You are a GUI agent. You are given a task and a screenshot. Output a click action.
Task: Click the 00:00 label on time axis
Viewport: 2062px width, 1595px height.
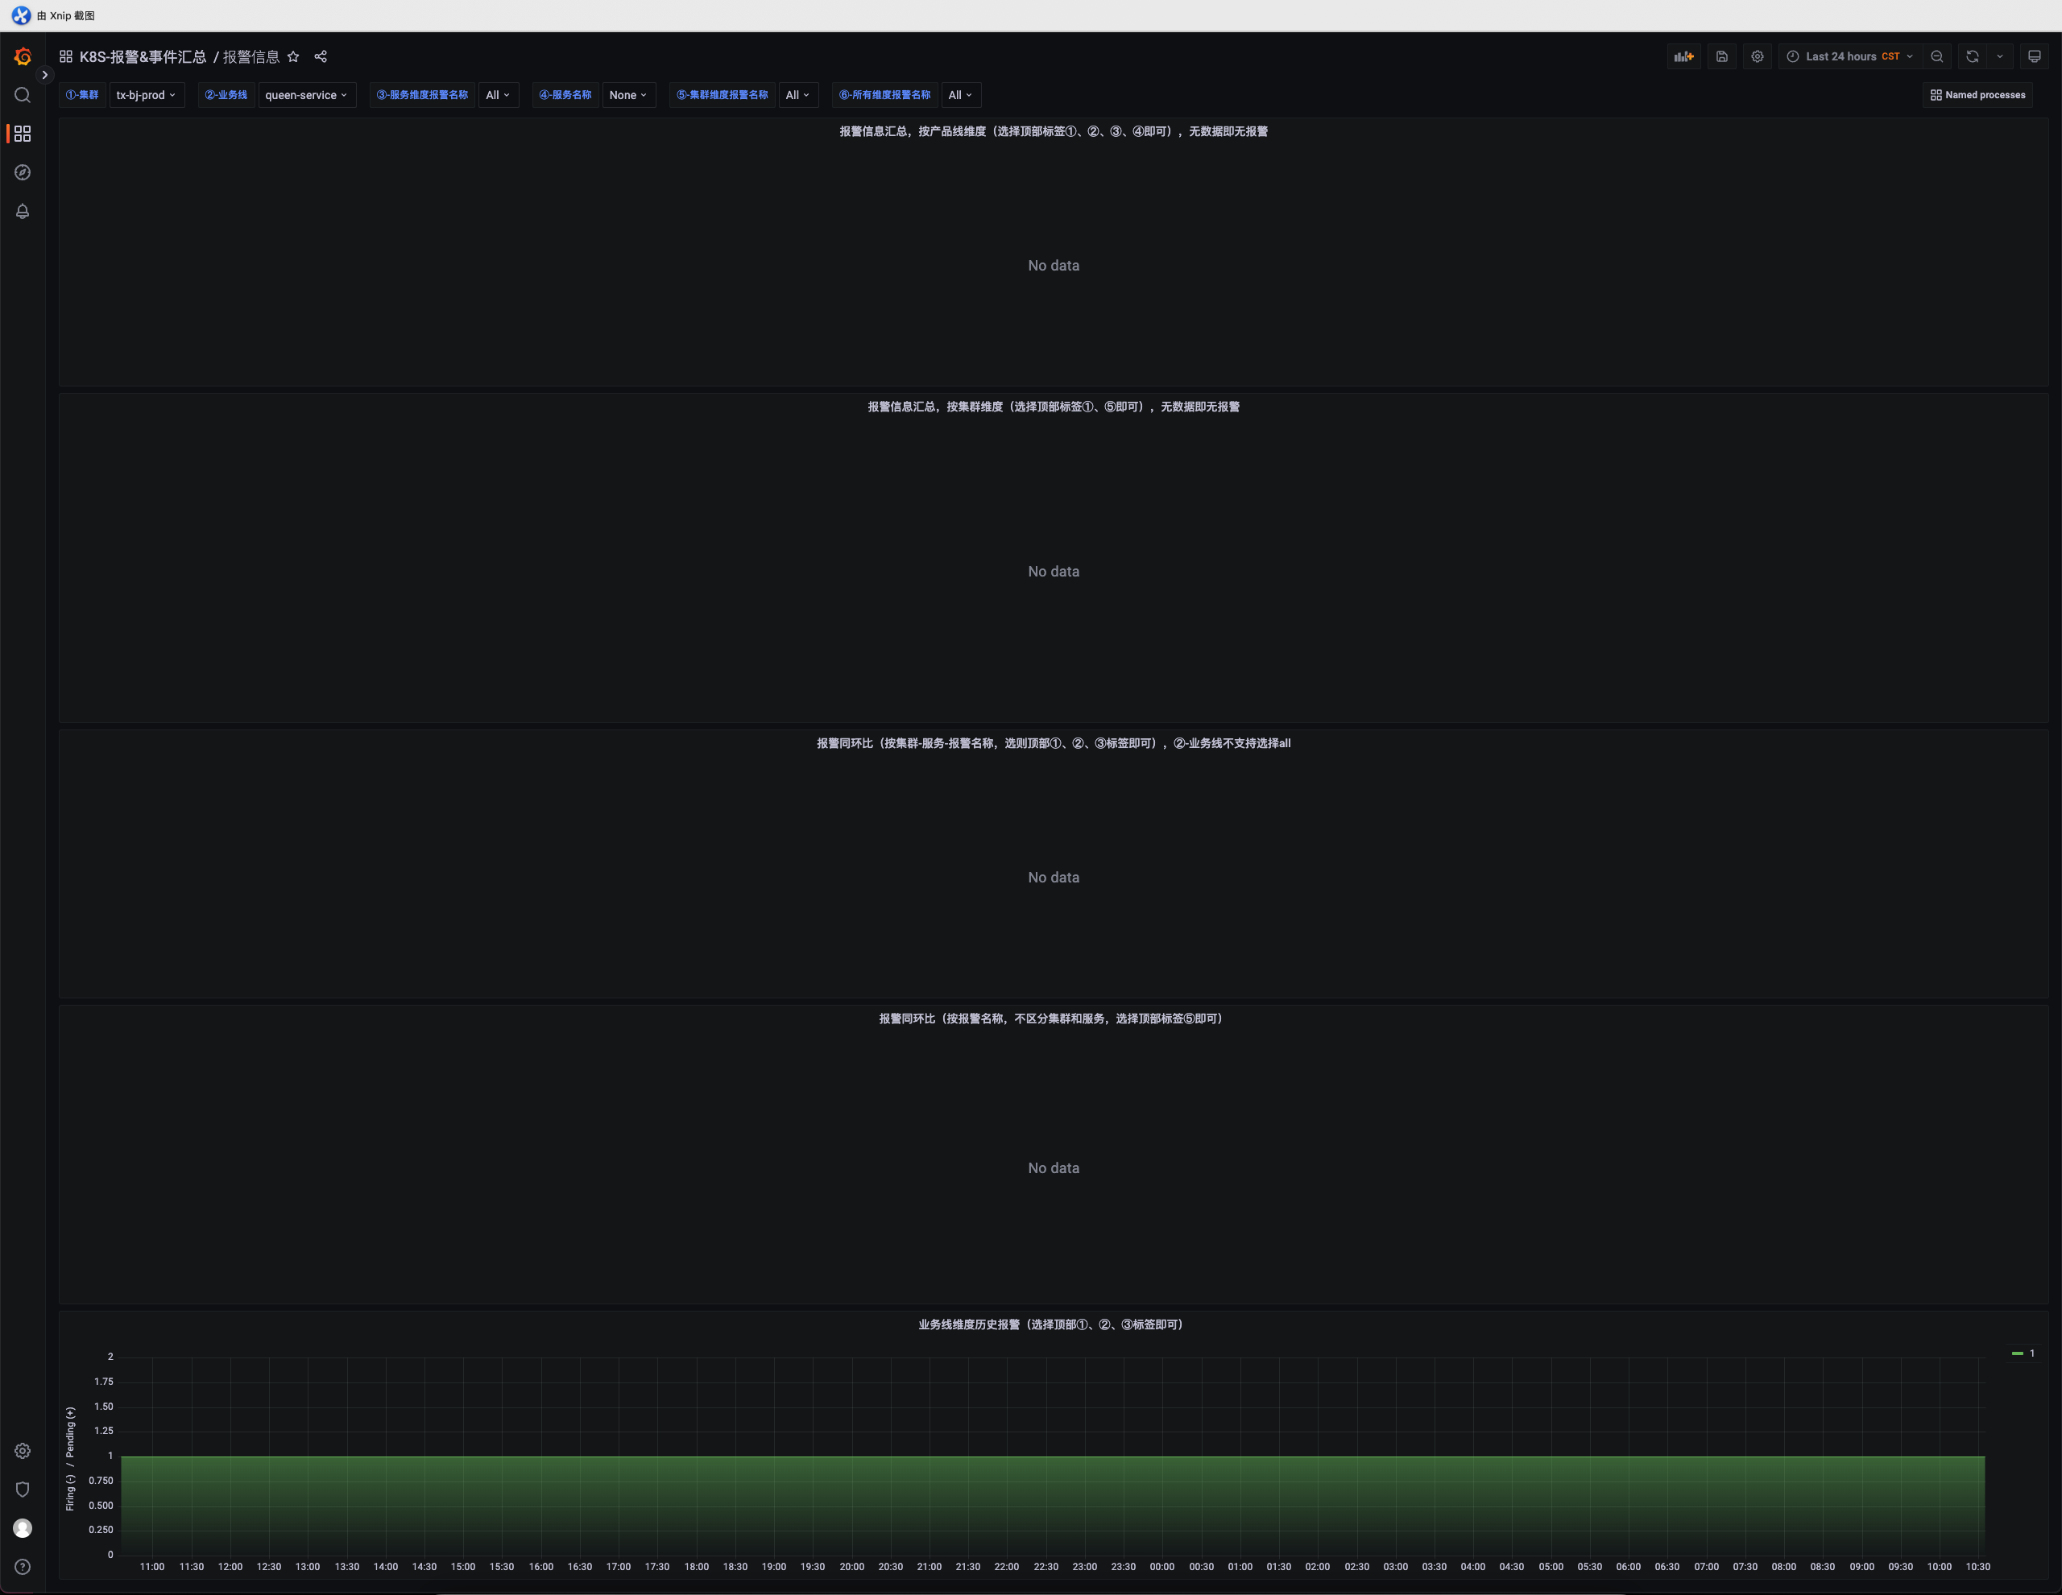1162,1567
